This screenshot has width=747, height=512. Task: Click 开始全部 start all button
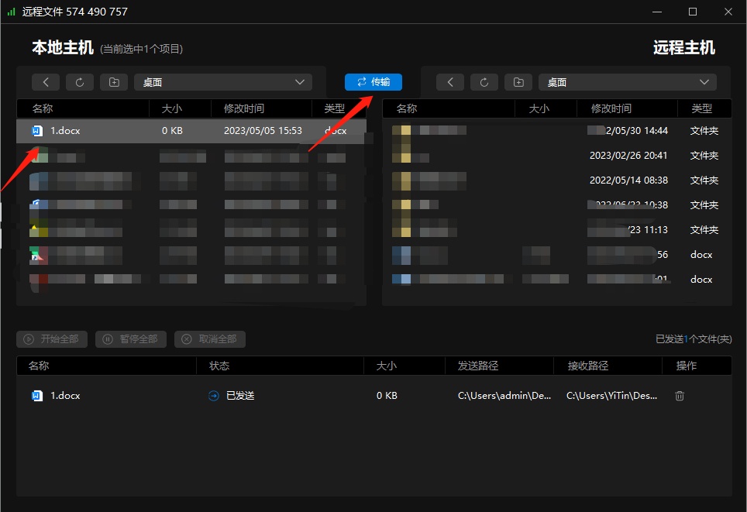pos(52,339)
